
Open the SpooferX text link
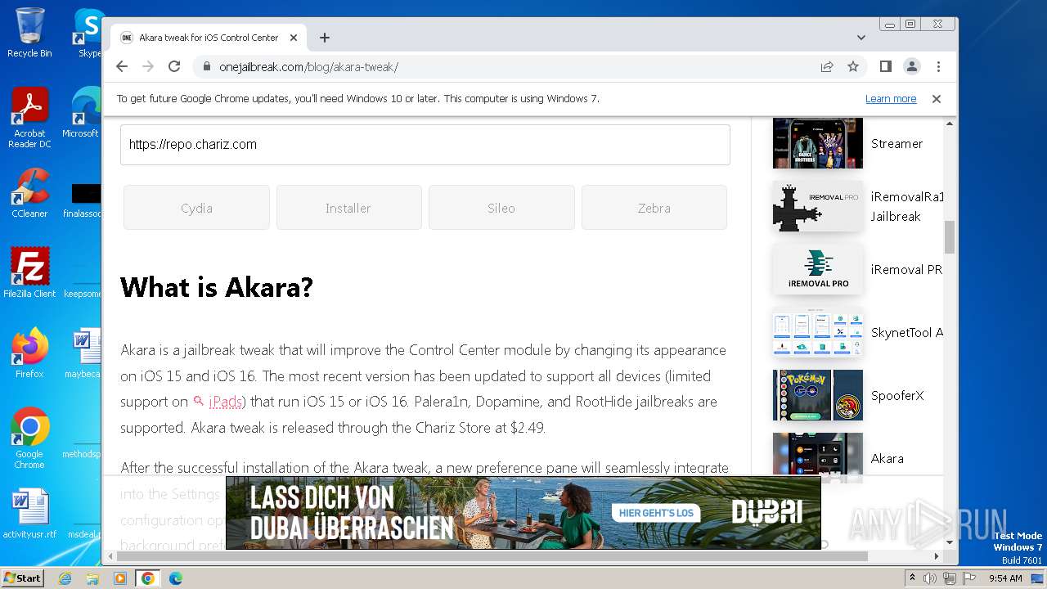pos(897,395)
